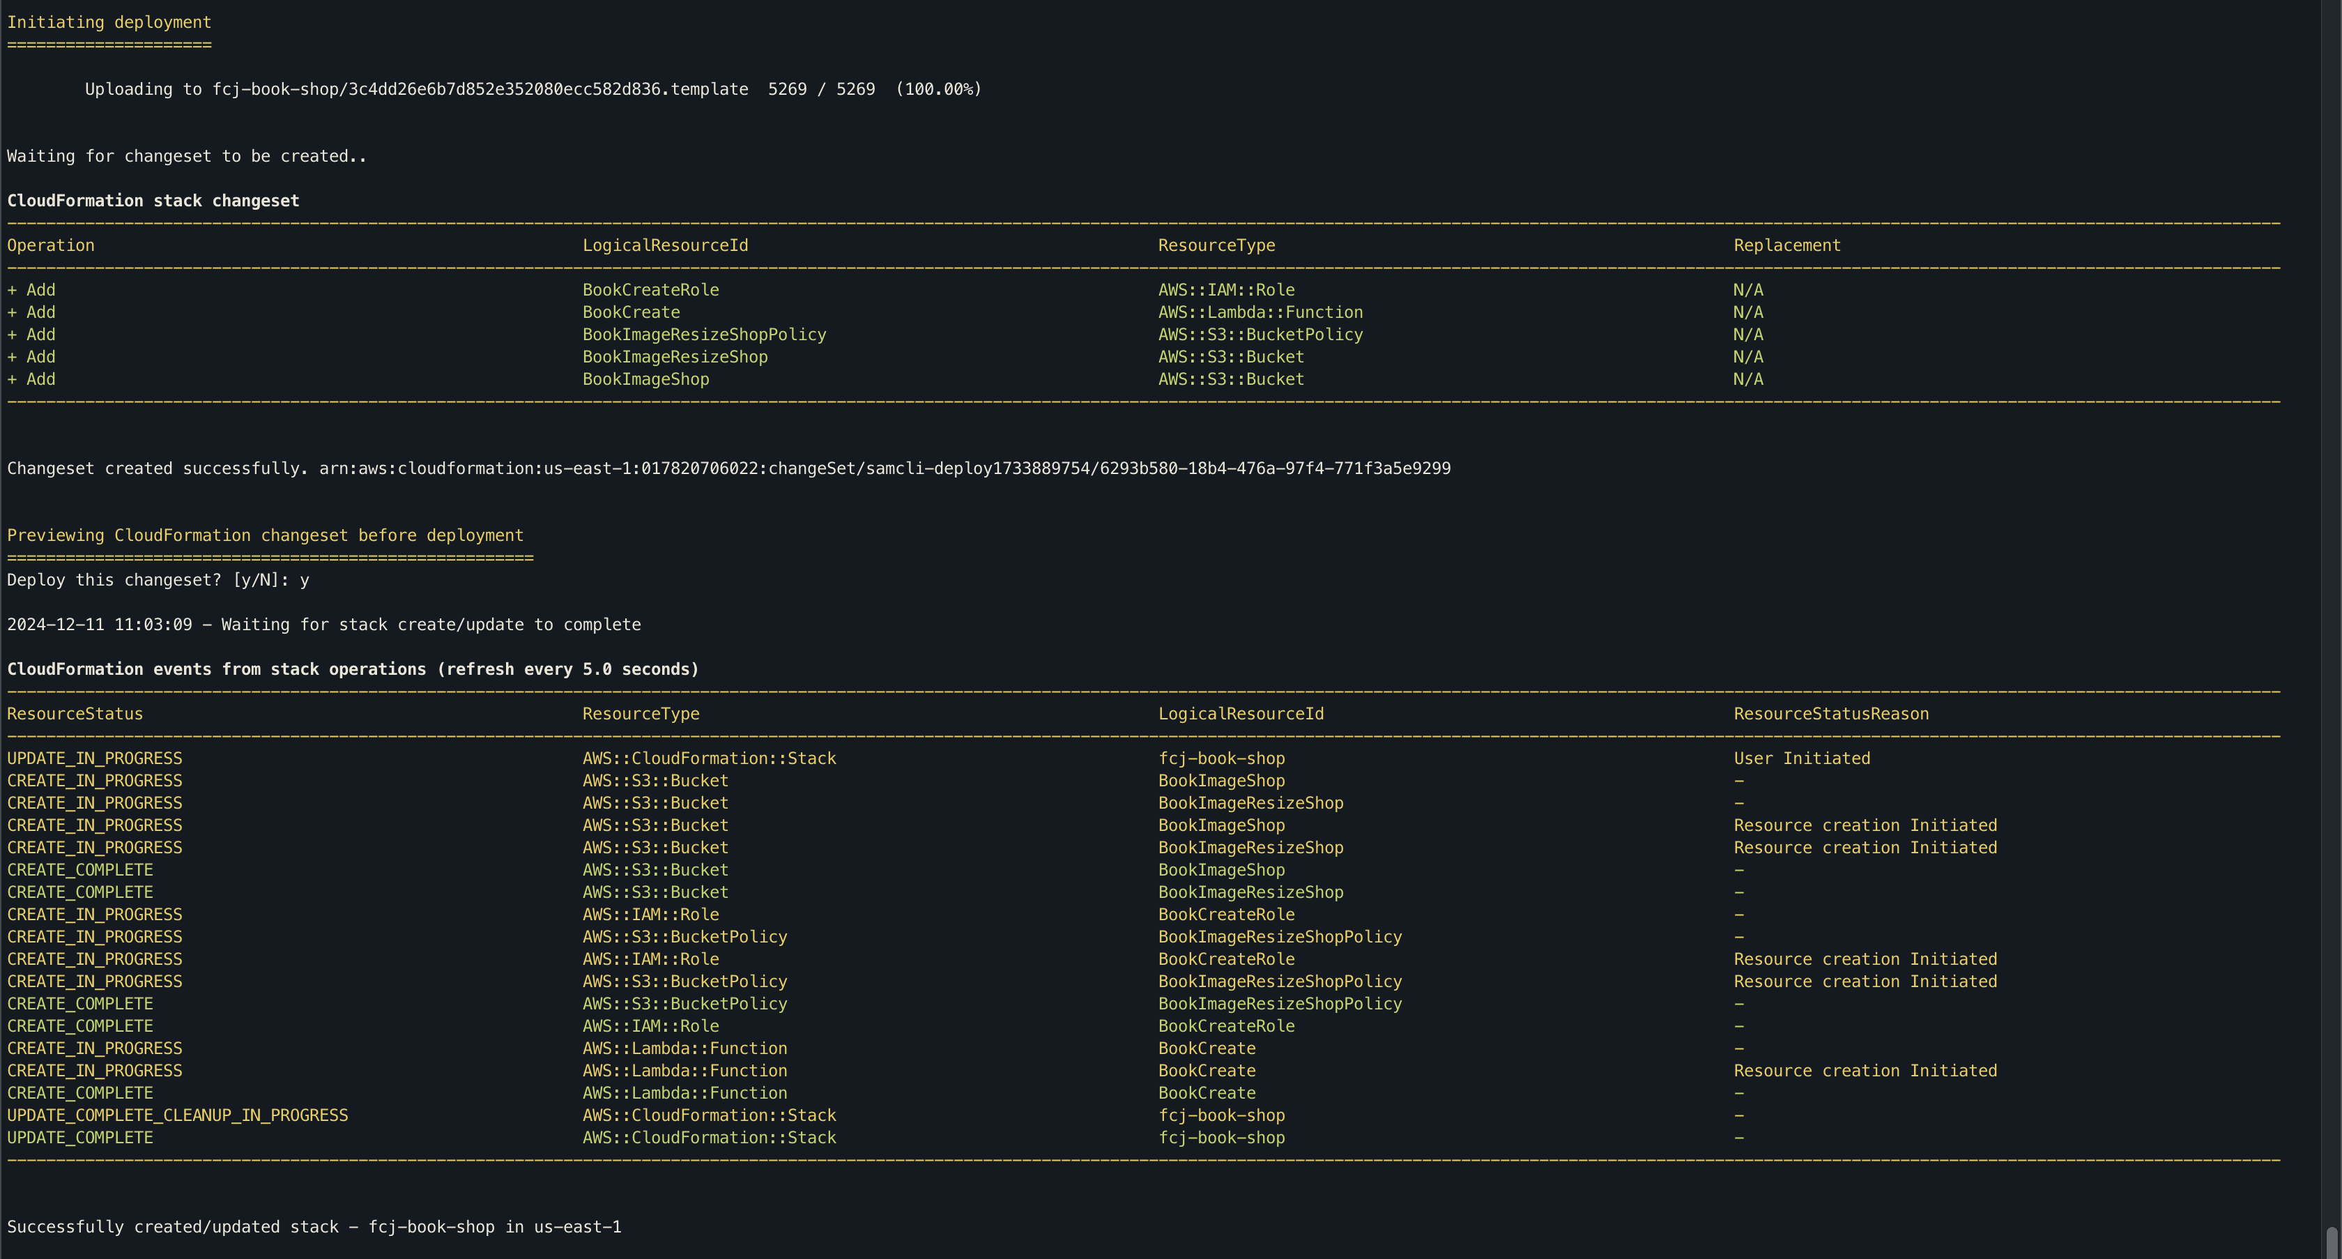
Task: Click the "Initiating deployment" heading
Action: pyautogui.click(x=109, y=22)
